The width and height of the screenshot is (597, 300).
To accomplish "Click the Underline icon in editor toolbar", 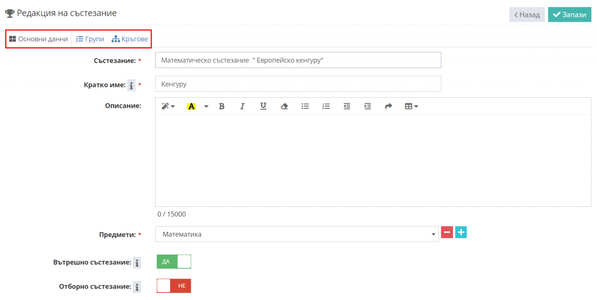I will [264, 107].
